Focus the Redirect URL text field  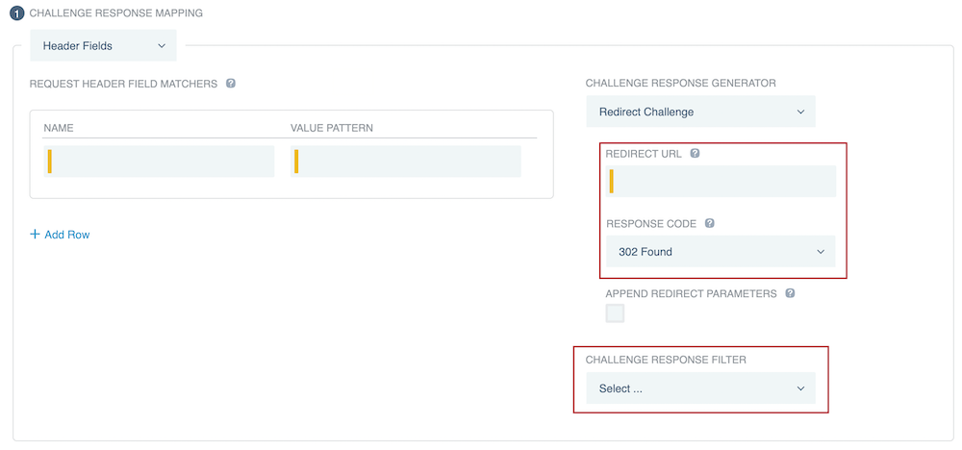[x=723, y=181]
